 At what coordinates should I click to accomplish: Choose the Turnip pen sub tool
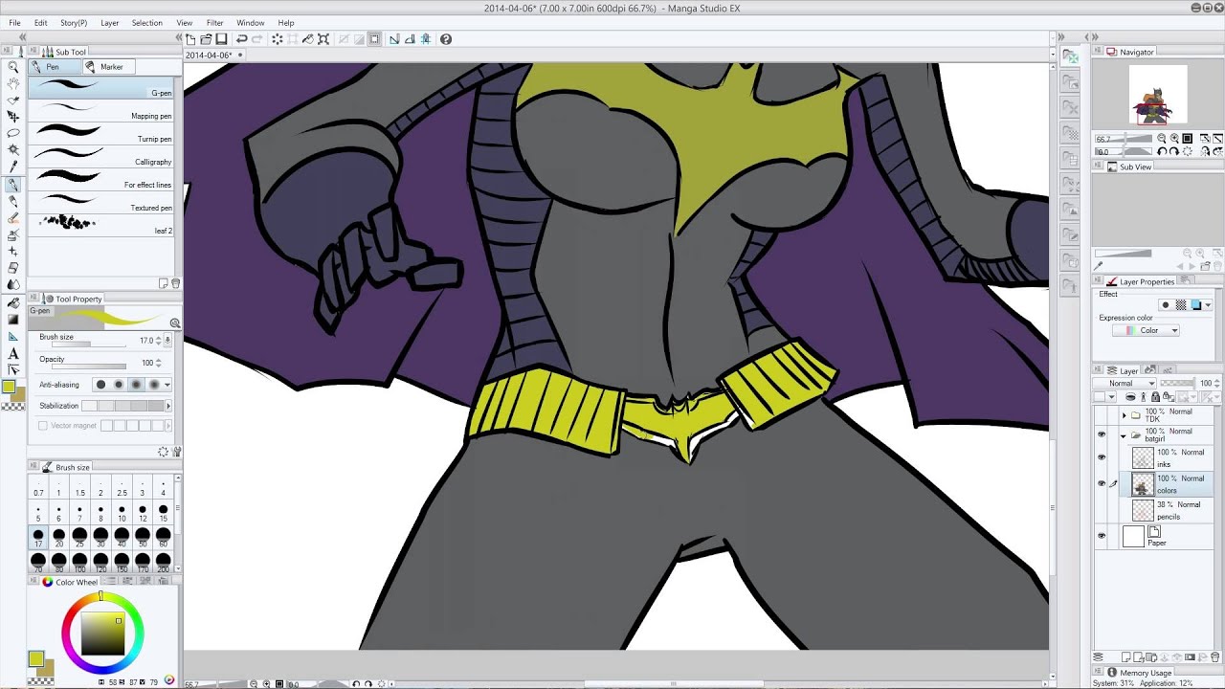pos(101,132)
